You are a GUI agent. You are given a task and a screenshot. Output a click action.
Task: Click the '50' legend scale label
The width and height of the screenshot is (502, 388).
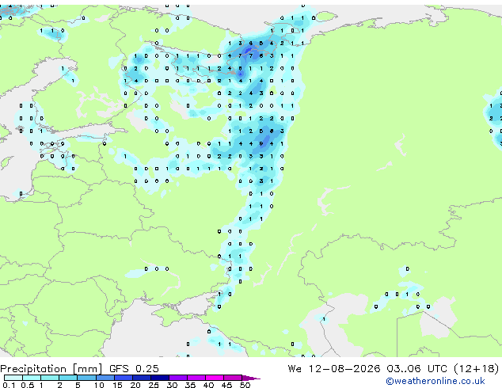coord(245,385)
